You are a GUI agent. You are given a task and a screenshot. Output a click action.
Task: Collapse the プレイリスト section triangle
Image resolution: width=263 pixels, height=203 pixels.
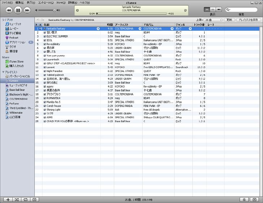(x=3, y=72)
